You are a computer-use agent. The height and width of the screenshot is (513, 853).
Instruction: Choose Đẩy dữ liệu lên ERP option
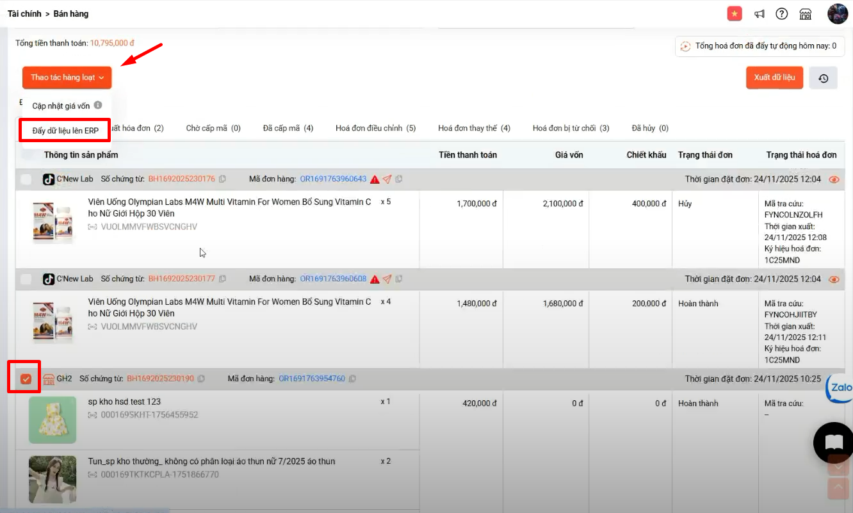point(65,131)
